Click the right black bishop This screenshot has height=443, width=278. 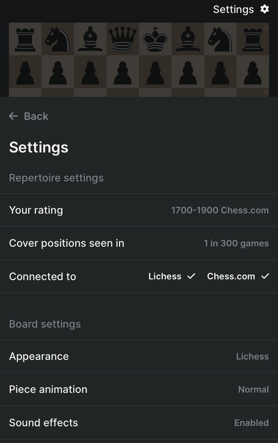click(x=188, y=39)
